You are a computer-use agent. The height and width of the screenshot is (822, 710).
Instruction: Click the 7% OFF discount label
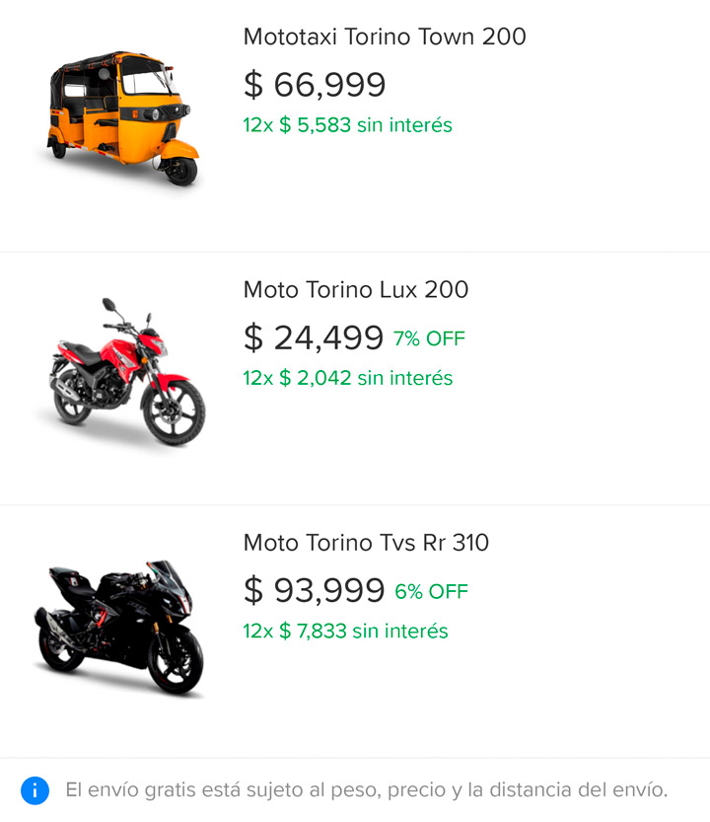coord(429,338)
